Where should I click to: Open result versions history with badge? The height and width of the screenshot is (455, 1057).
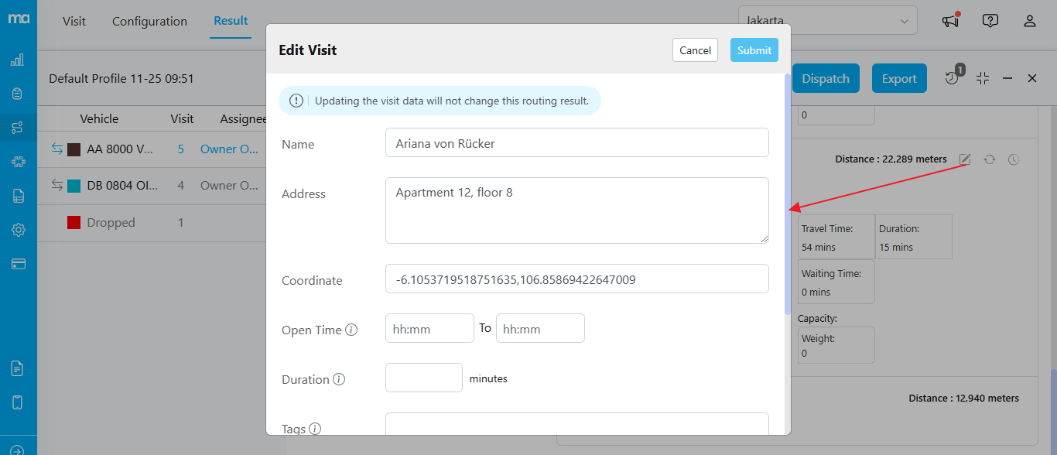pos(953,77)
